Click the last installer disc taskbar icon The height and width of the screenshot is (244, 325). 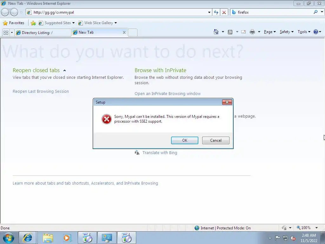pos(126,238)
